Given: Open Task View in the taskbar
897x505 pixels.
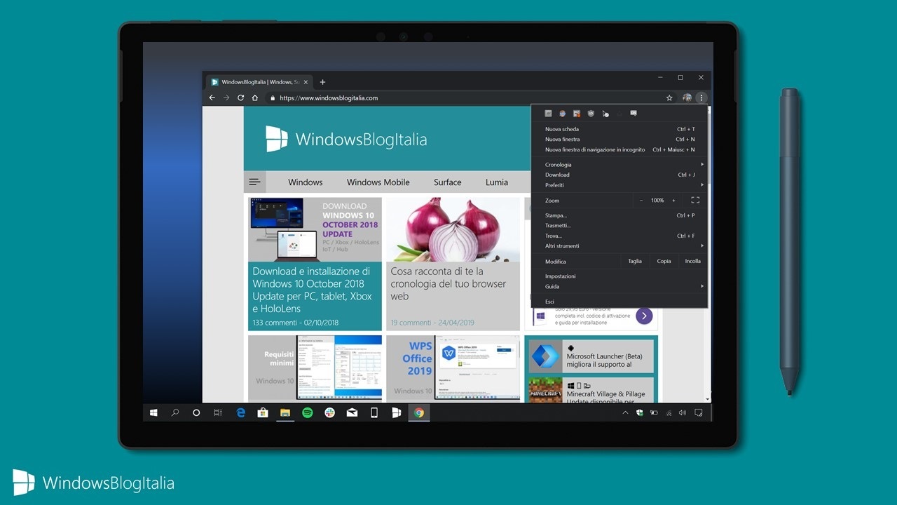Looking at the screenshot, I should tap(218, 413).
